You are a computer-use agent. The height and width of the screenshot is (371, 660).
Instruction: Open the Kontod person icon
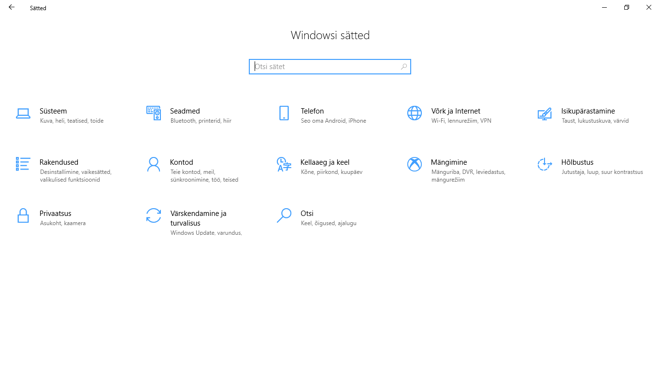click(x=154, y=164)
